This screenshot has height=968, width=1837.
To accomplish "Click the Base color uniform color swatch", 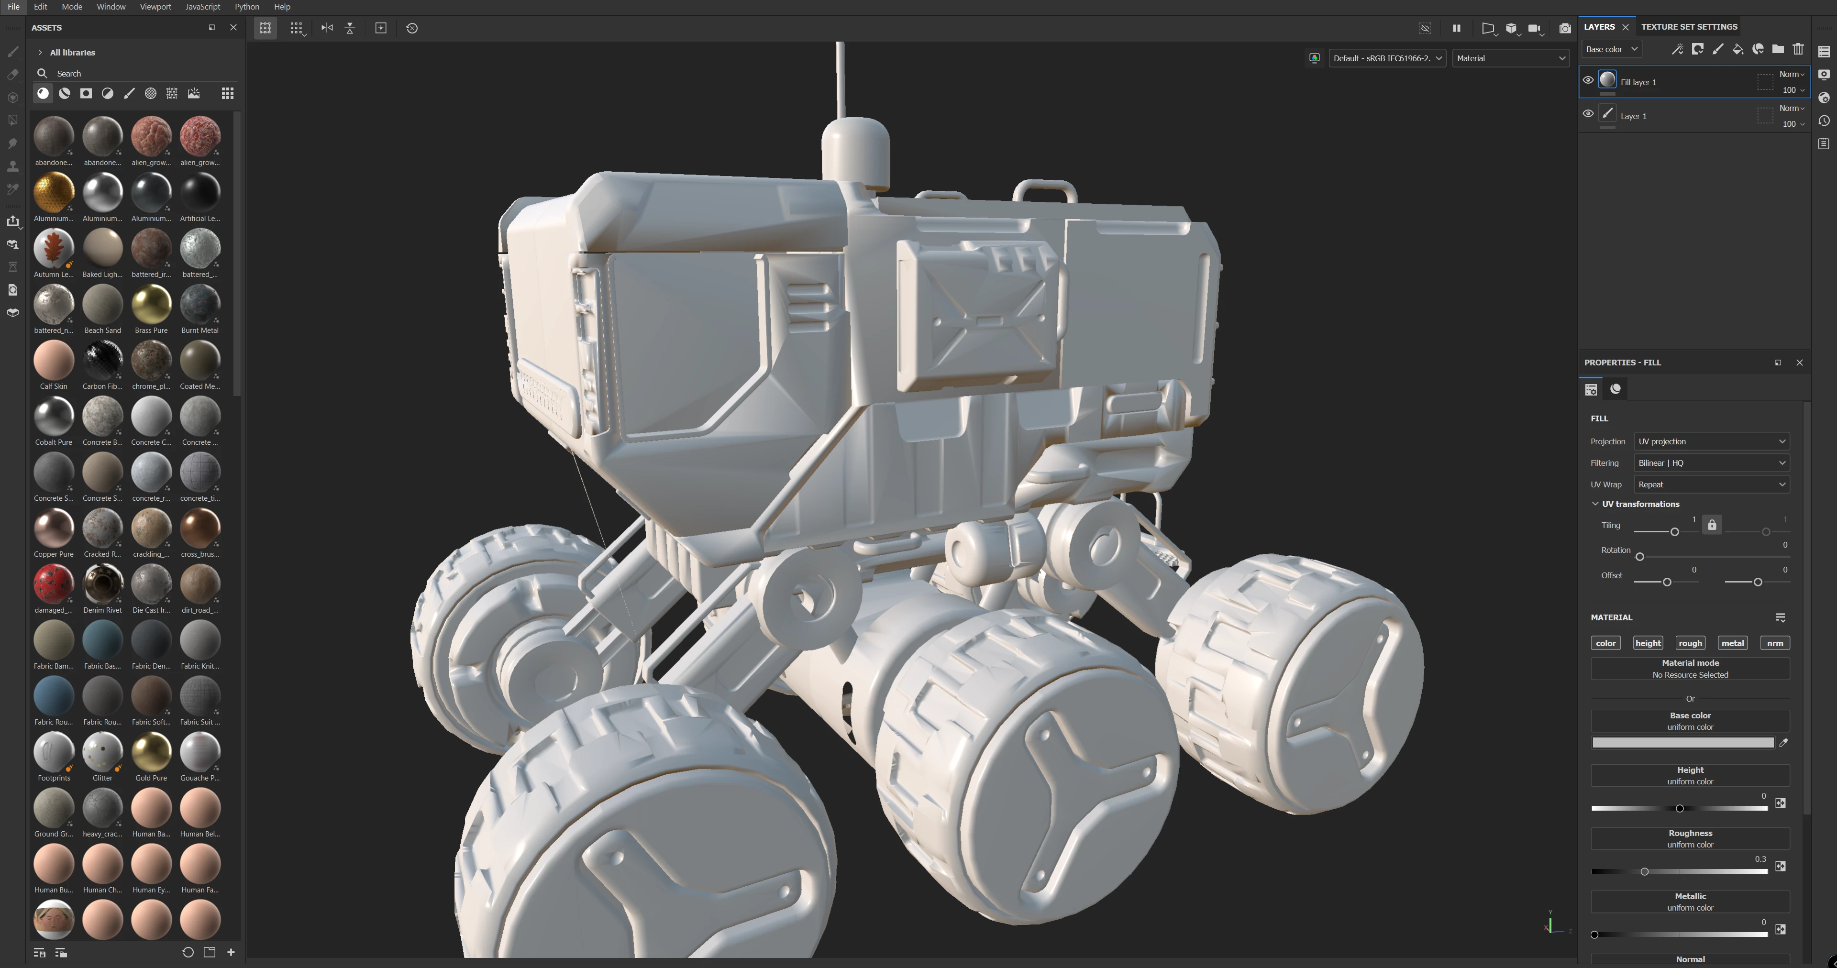I will coord(1682,743).
